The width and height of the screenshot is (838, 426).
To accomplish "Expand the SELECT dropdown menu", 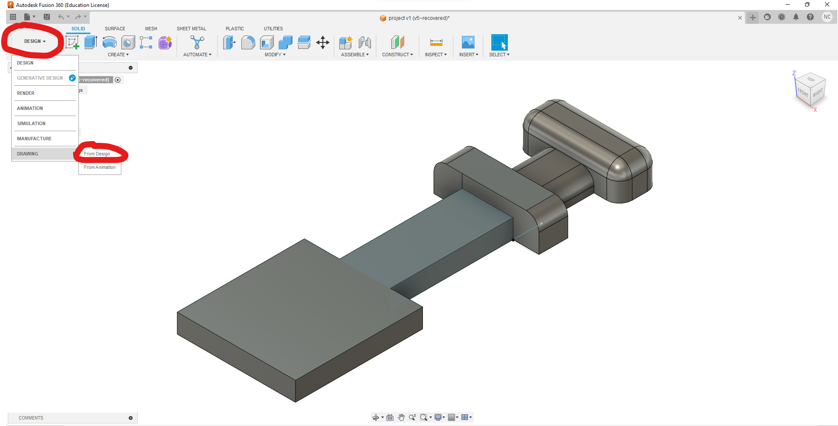I will click(x=499, y=55).
